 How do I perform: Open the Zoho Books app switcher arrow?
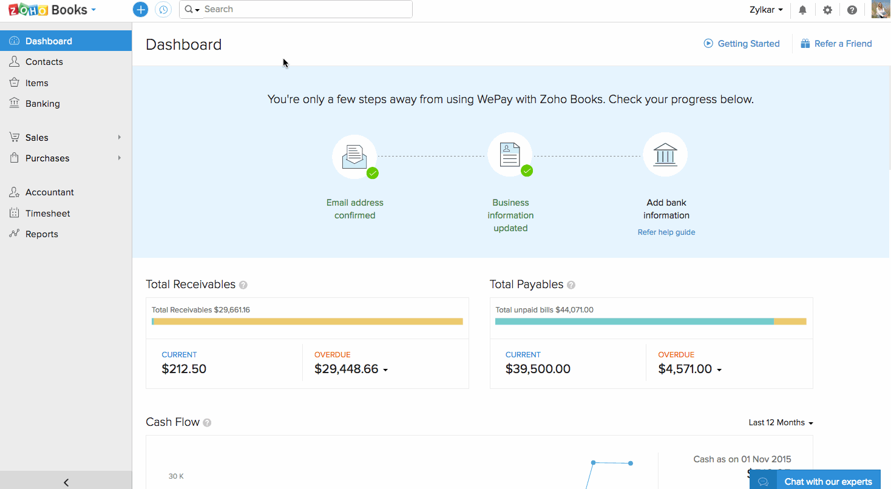click(x=93, y=10)
